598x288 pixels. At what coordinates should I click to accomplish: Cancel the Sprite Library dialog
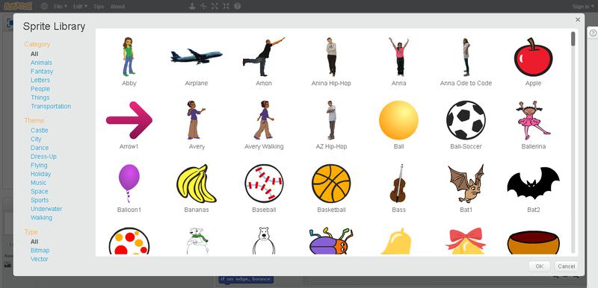[x=567, y=266]
